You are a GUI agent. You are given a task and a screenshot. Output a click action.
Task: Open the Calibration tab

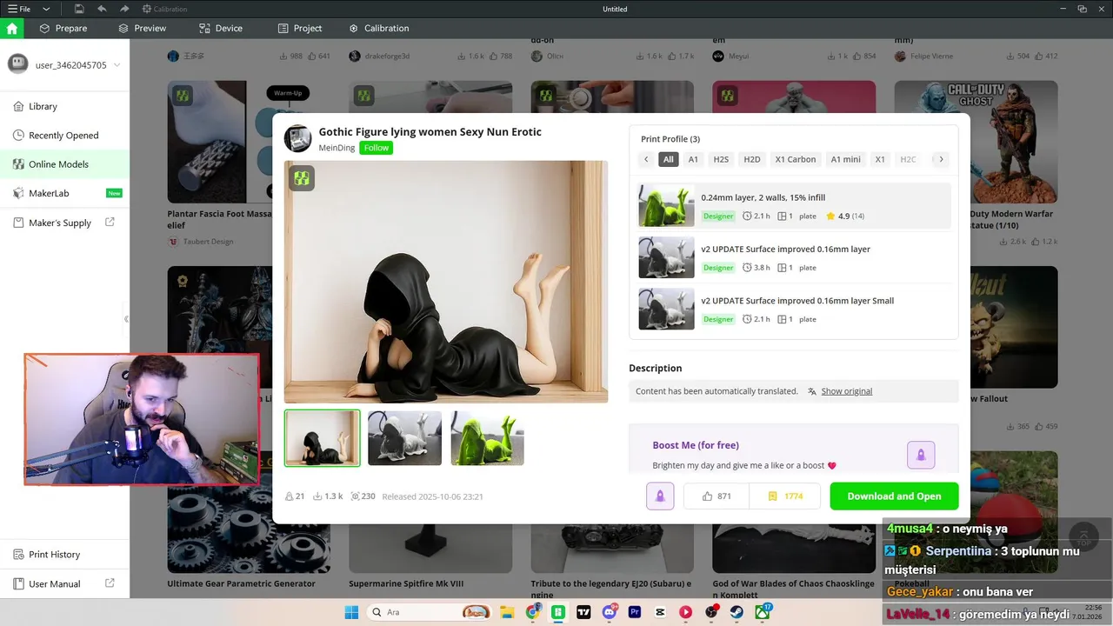click(x=379, y=28)
